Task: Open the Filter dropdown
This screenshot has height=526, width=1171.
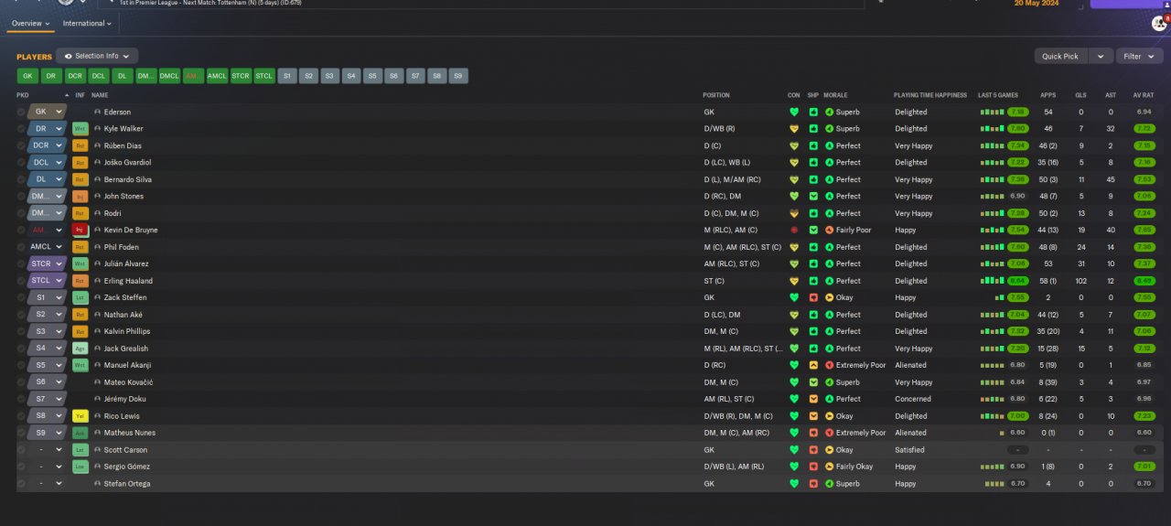Action: coord(1139,56)
